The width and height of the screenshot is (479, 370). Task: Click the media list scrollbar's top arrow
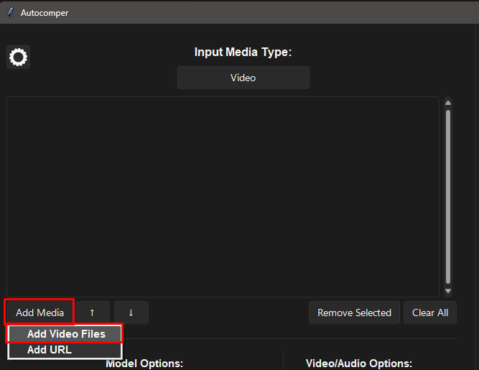coord(448,102)
